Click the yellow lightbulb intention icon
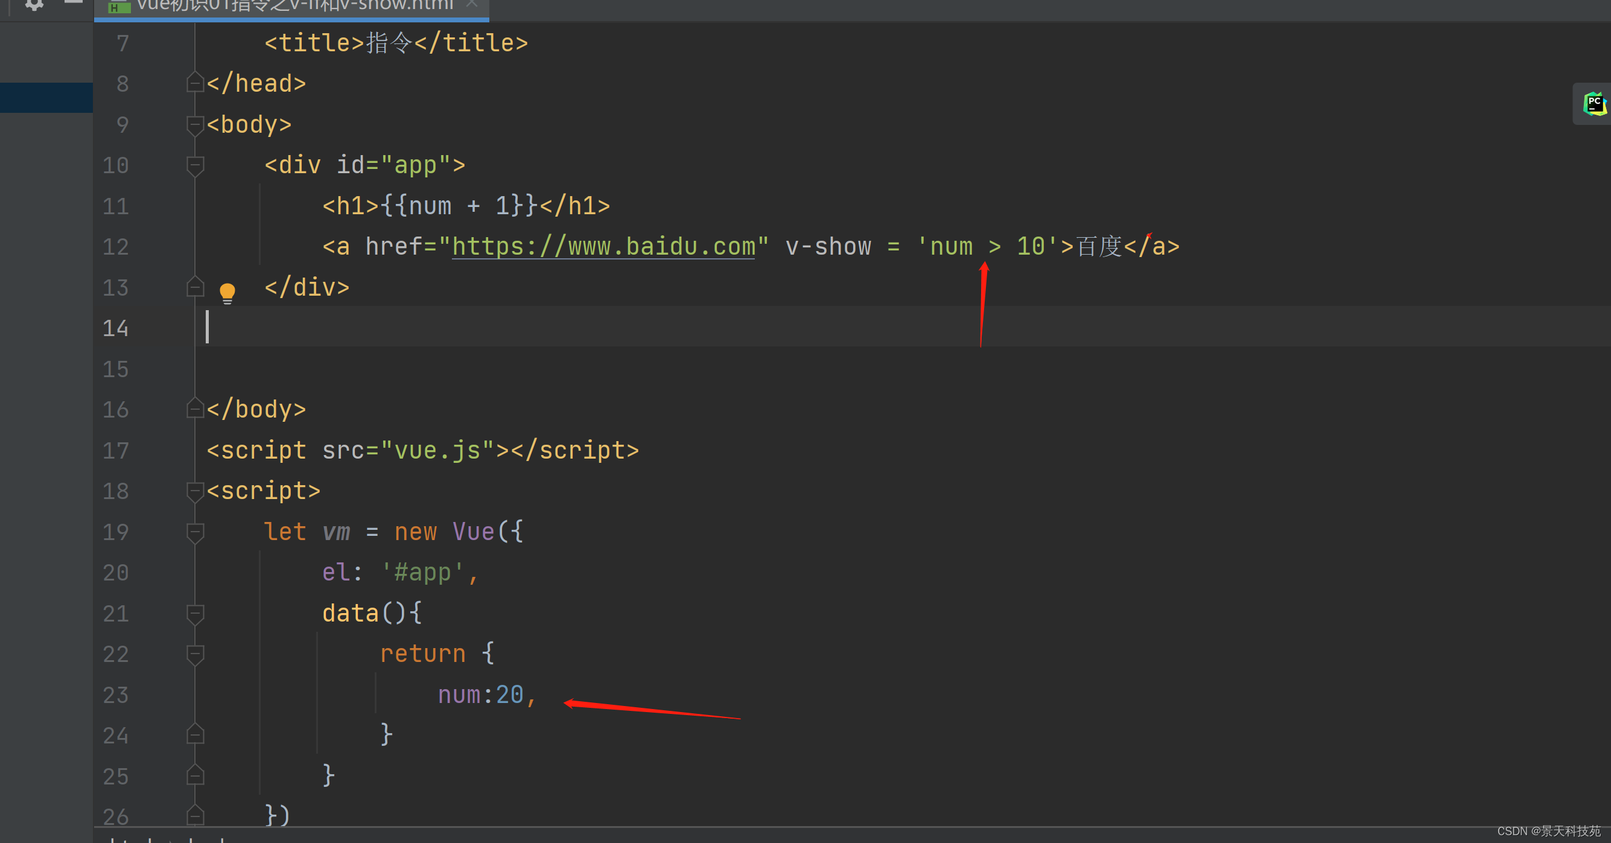The width and height of the screenshot is (1611, 843). point(227,293)
